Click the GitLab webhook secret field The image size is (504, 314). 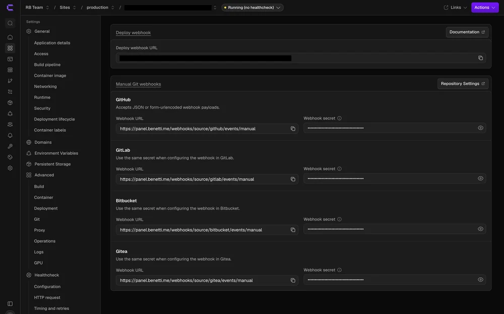pyautogui.click(x=395, y=178)
